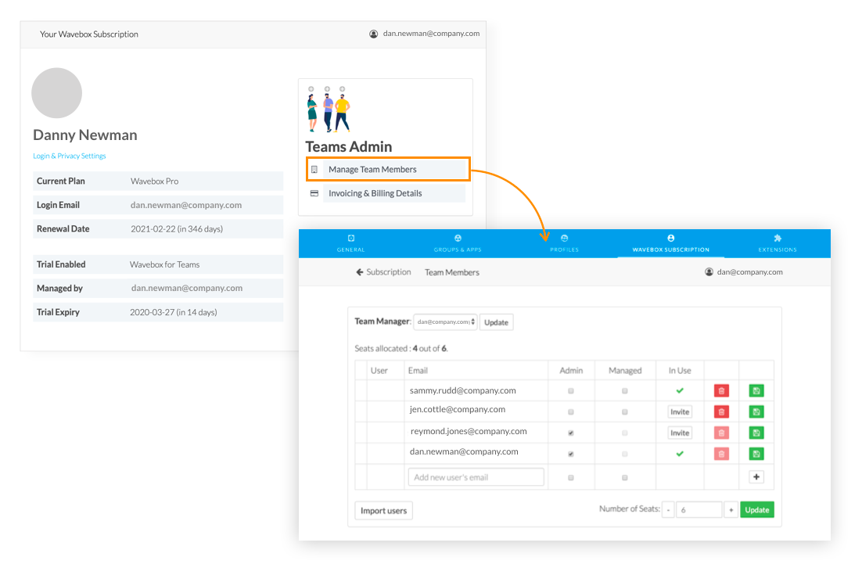Click Update next to Team Manager
Image resolution: width=862 pixels, height=575 pixels.
coord(497,322)
